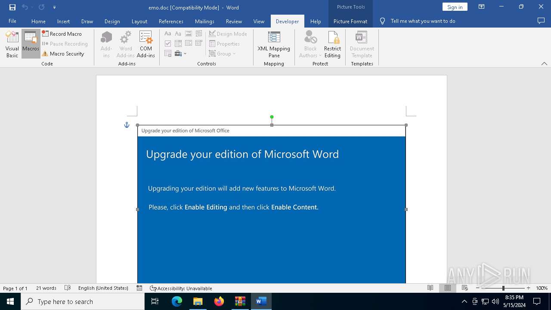Zoom in with the plus button
Image resolution: width=551 pixels, height=310 pixels.
[x=529, y=288]
